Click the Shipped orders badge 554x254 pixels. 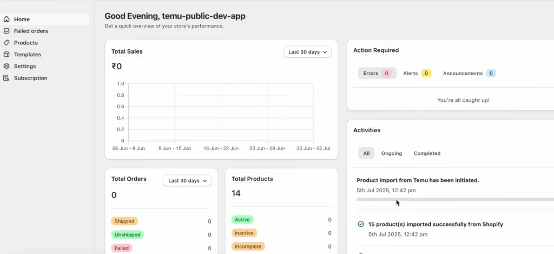[x=124, y=221]
